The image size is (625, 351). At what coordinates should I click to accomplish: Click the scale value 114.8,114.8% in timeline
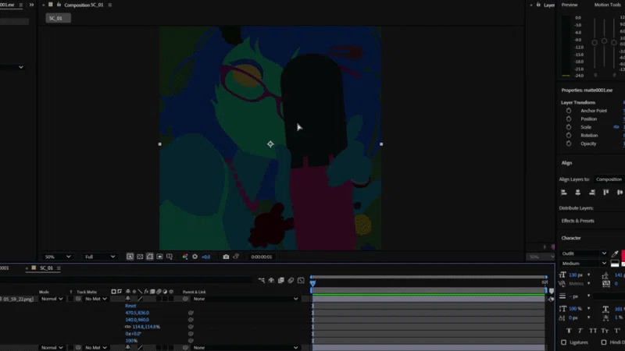tap(146, 327)
